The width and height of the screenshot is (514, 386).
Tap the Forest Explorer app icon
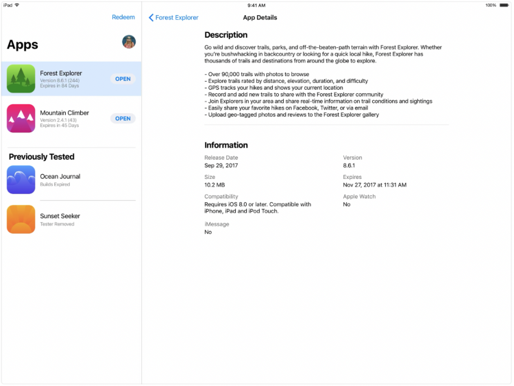(x=21, y=79)
